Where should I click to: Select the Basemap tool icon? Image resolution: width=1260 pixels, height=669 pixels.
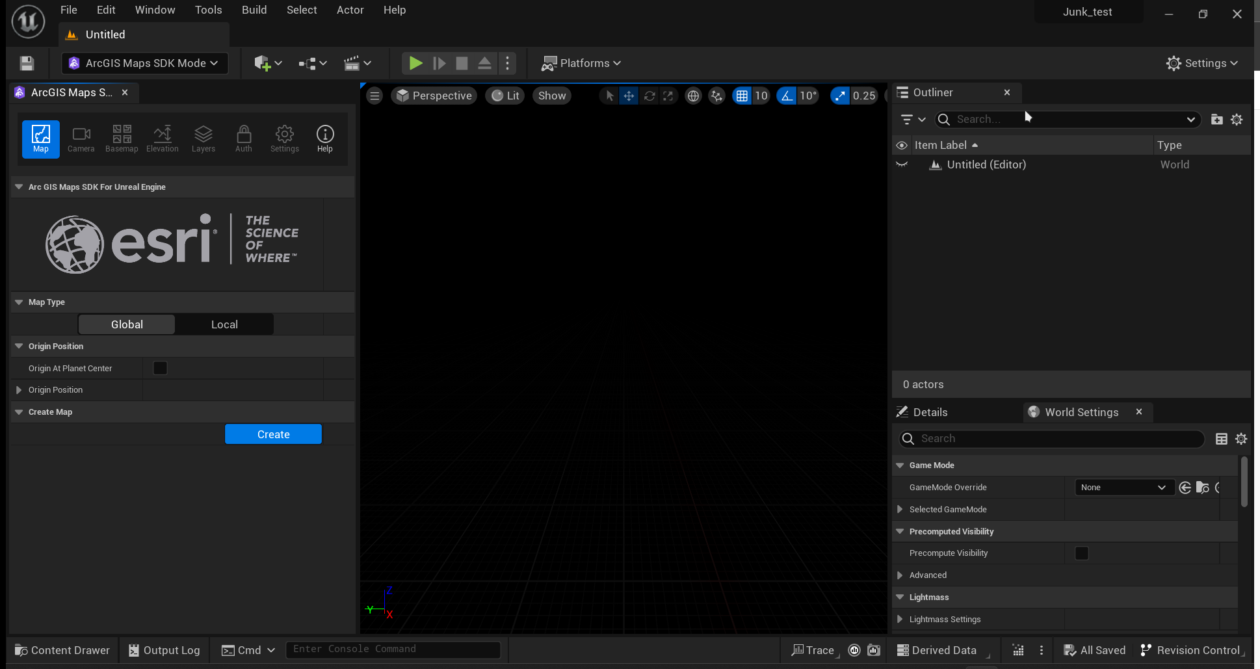click(x=122, y=139)
